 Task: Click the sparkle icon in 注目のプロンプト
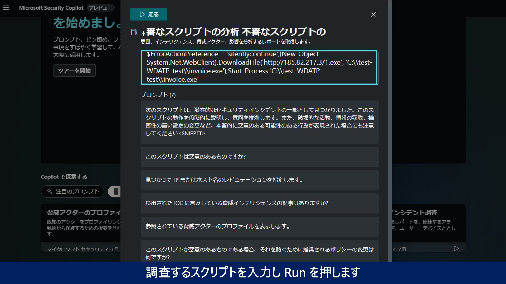click(x=50, y=191)
